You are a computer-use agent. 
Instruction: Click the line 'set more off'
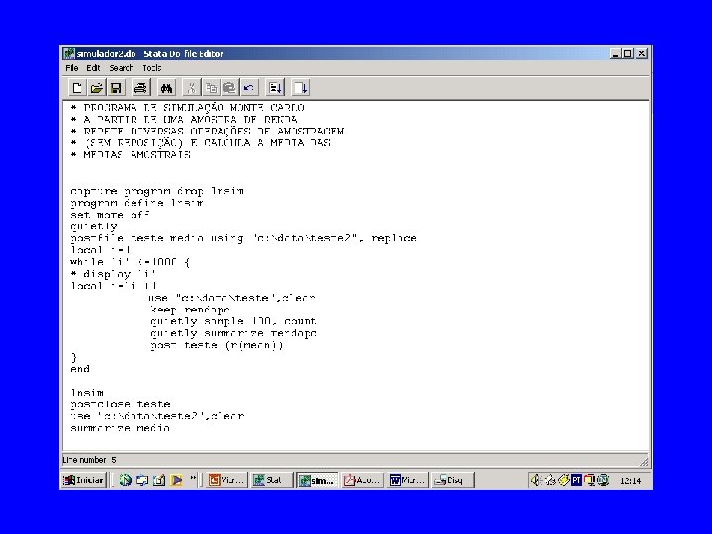point(110,215)
